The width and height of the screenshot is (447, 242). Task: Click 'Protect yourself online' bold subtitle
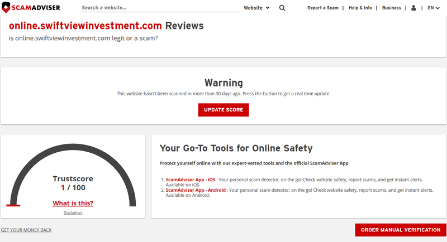254,163
